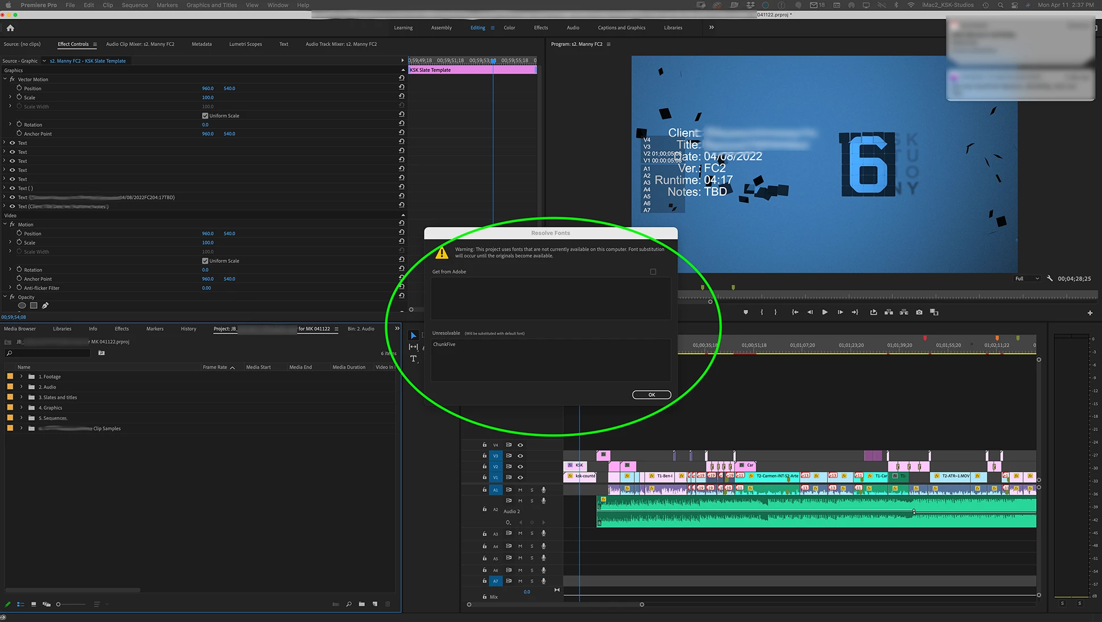
Task: Toggle Uniform Scale under Vector Motion
Action: click(205, 115)
